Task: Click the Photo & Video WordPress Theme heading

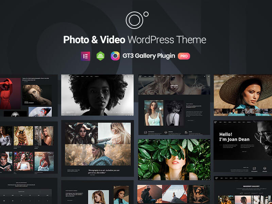Action: click(135, 39)
